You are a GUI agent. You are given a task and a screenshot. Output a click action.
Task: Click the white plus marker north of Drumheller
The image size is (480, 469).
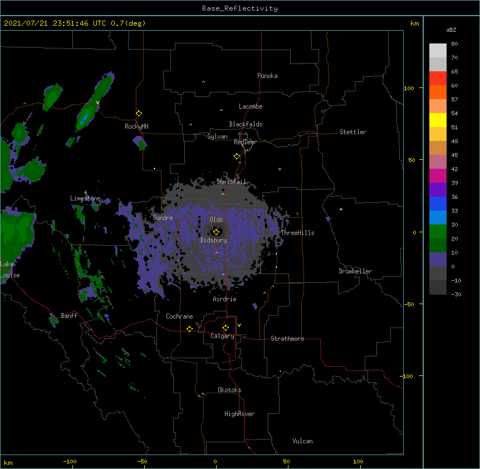341,209
